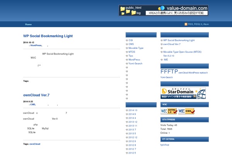Screen dimensions: 232x155
Task: Open the ownCloud Ver.7 post title
Action: 36,95
